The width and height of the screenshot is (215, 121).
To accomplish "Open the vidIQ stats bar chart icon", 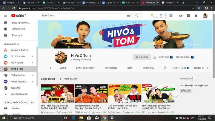I will (x=171, y=16).
